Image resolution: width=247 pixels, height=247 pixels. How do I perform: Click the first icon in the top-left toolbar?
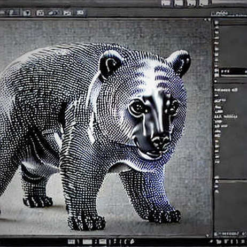12,13
